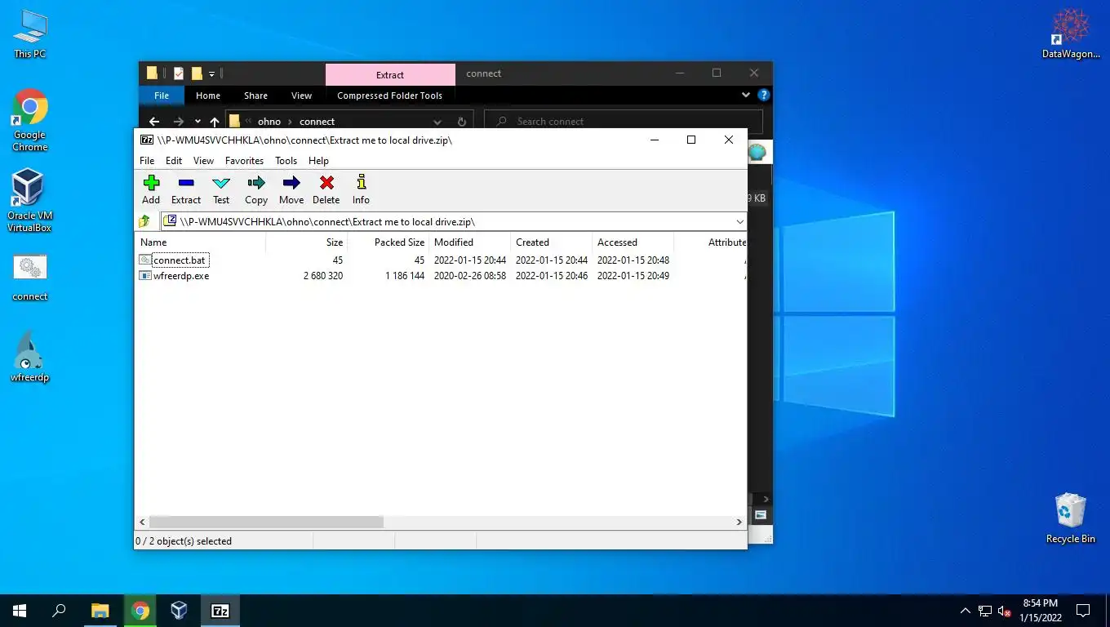Viewport: 1110px width, 627px height.
Task: Click the taskbar search icon
Action: 59,611
